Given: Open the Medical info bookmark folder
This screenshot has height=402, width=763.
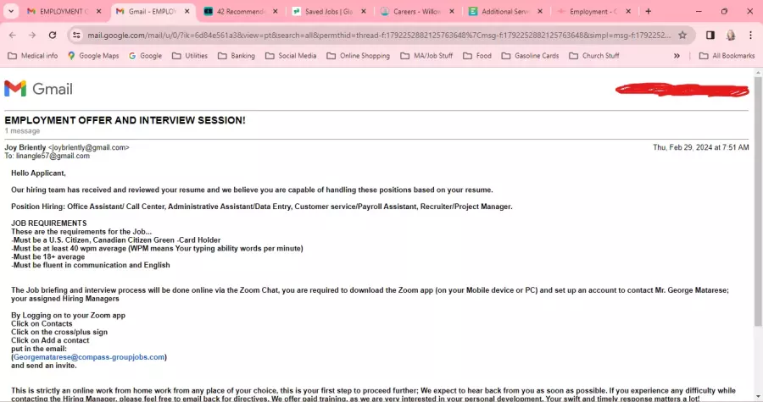Looking at the screenshot, I should pos(33,56).
